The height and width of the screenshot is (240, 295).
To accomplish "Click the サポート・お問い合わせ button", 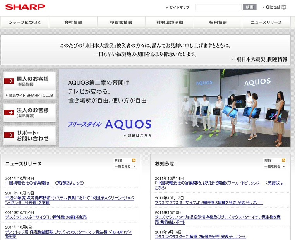I will (x=29, y=135).
